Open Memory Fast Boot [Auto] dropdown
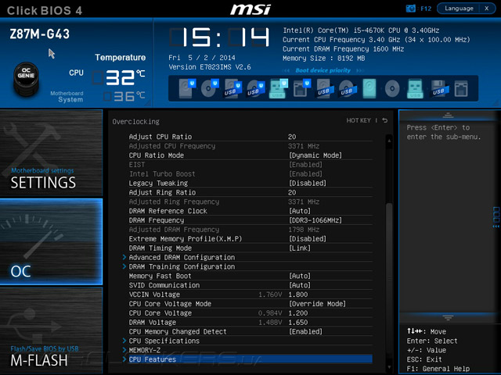Screen dimensions: 501x375 click(x=300, y=276)
